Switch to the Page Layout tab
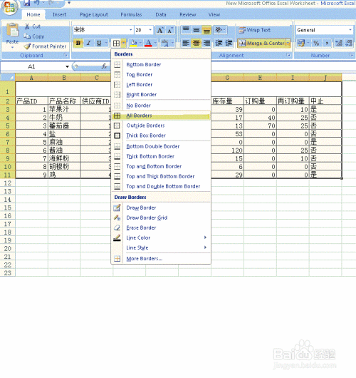 (94, 15)
